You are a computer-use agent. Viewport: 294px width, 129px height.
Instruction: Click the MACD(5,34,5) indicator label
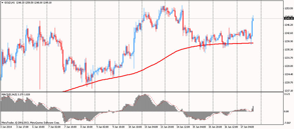[9, 94]
